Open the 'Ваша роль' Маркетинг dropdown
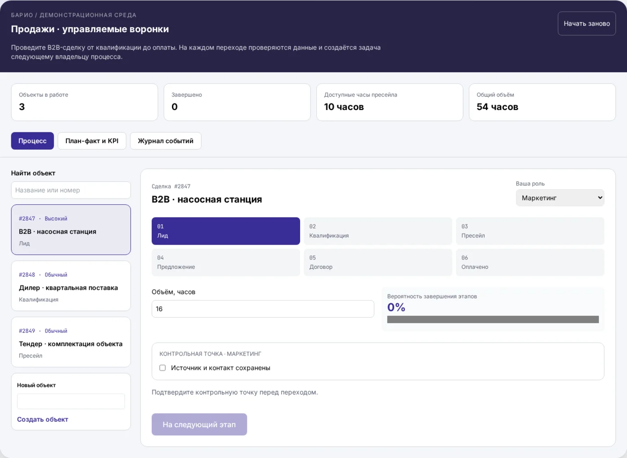Viewport: 627px width, 458px height. [560, 198]
